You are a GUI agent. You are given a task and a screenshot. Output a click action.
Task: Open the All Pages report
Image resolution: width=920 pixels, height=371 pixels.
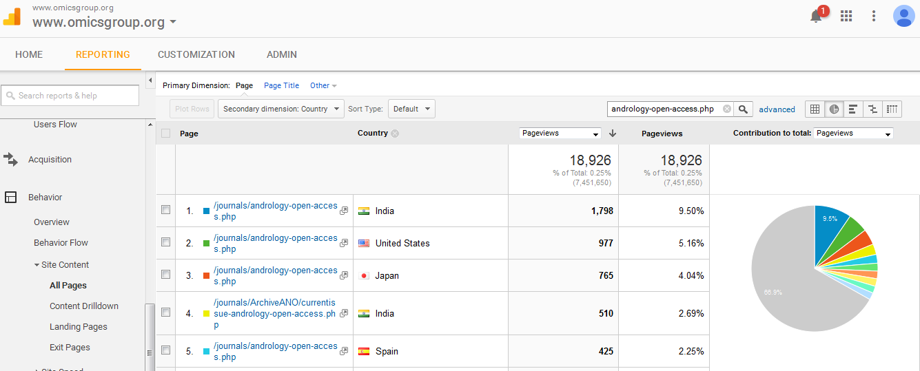(68, 286)
